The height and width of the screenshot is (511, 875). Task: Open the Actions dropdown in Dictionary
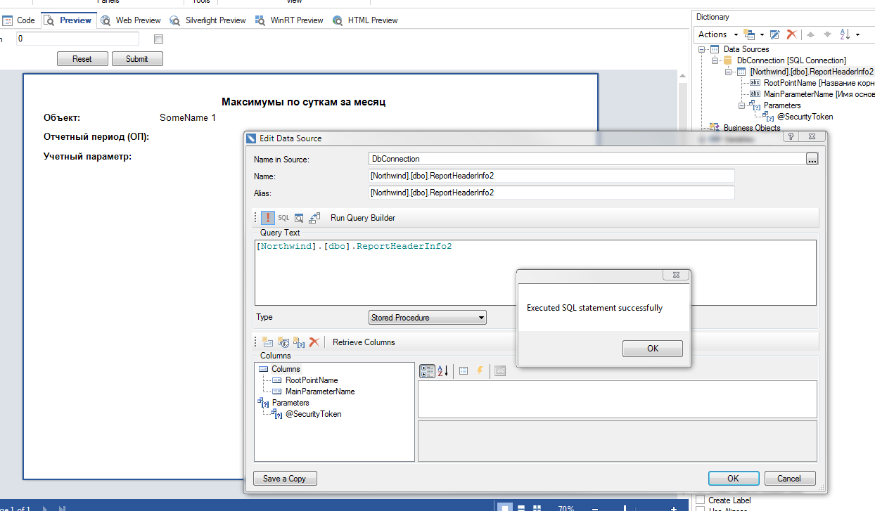(x=717, y=34)
